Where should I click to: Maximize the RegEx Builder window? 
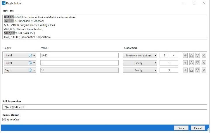[194, 3]
